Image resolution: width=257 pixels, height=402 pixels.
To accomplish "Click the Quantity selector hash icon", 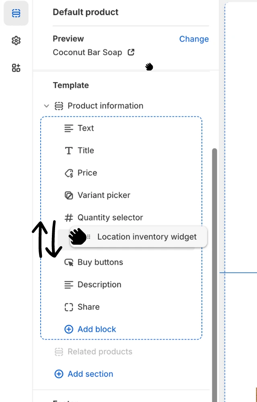I will tap(69, 218).
